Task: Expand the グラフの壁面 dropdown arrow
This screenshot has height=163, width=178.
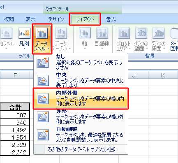Action: click(x=147, y=49)
